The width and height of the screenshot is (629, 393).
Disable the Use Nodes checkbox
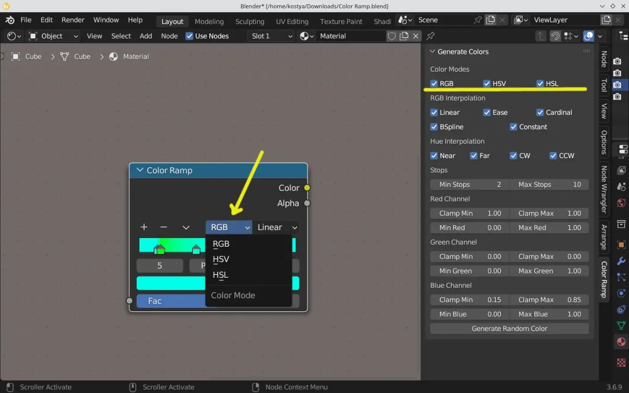pos(189,36)
